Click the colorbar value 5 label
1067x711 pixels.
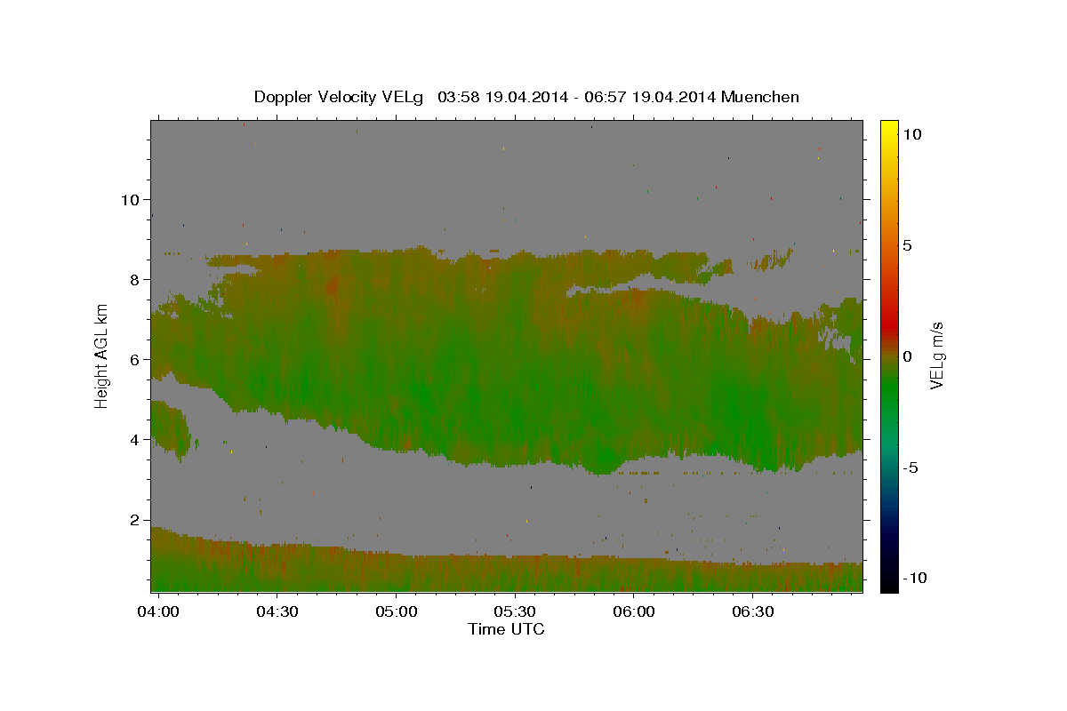pyautogui.click(x=907, y=244)
